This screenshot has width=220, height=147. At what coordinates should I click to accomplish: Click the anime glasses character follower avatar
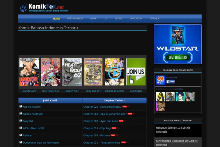tap(180, 97)
